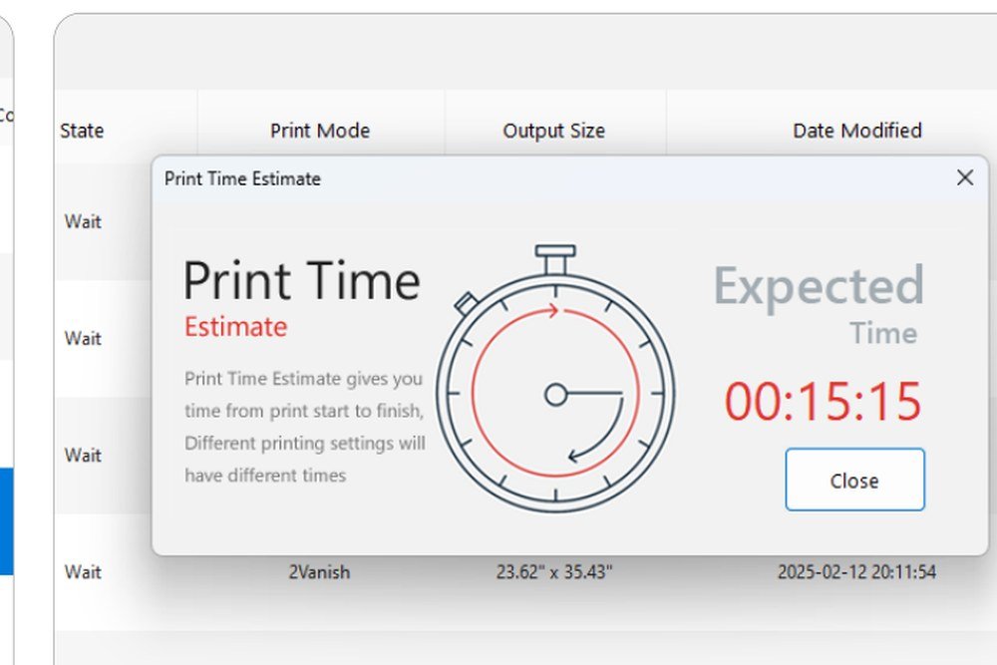Click the Close button in the dialog
Viewport: 997px width, 665px height.
(854, 480)
